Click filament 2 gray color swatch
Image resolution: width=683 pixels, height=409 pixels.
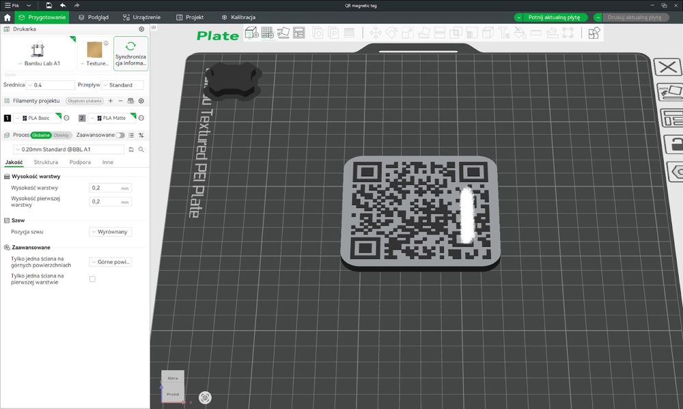tap(82, 118)
